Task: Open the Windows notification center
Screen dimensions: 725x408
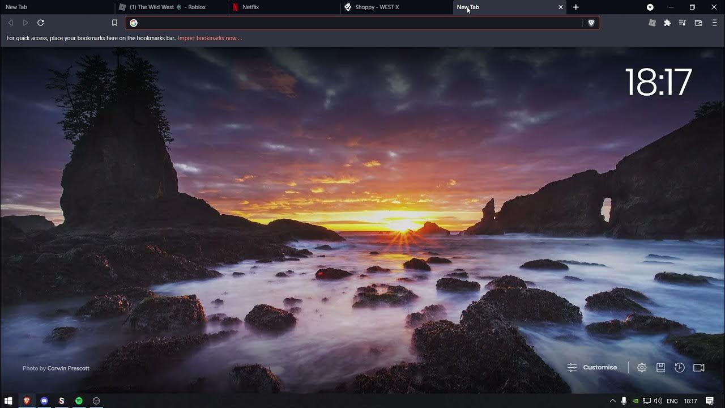Action: pyautogui.click(x=710, y=401)
